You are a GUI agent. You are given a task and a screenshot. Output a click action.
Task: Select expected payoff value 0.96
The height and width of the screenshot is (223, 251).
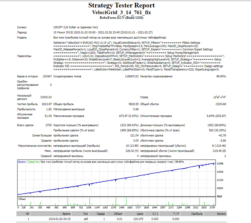tap(136, 109)
